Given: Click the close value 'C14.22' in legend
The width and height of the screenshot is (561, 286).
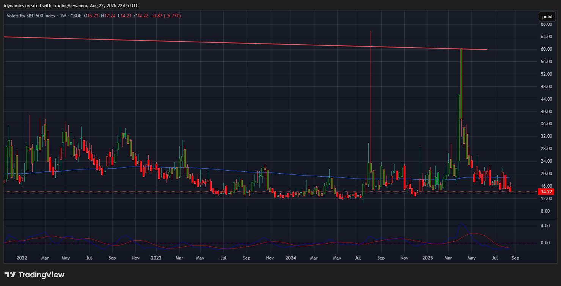Looking at the screenshot, I should click(x=141, y=16).
